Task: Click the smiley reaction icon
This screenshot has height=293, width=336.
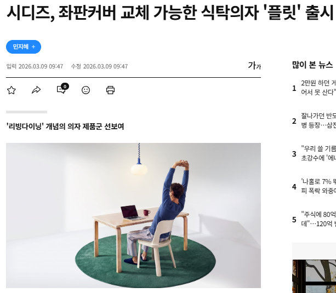Action: coord(86,90)
